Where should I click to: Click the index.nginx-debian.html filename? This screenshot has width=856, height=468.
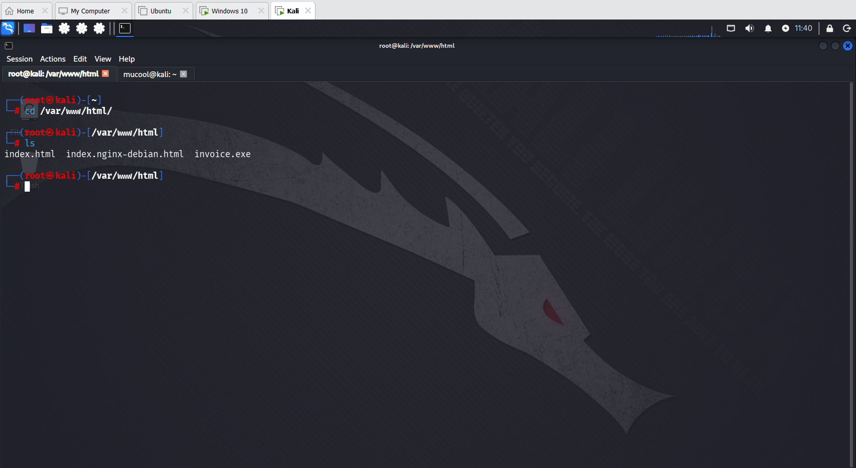point(125,154)
